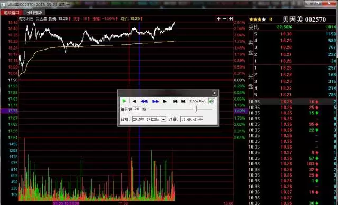Switch to the 分时走势 tab
338x205 pixels.
click(34, 13)
